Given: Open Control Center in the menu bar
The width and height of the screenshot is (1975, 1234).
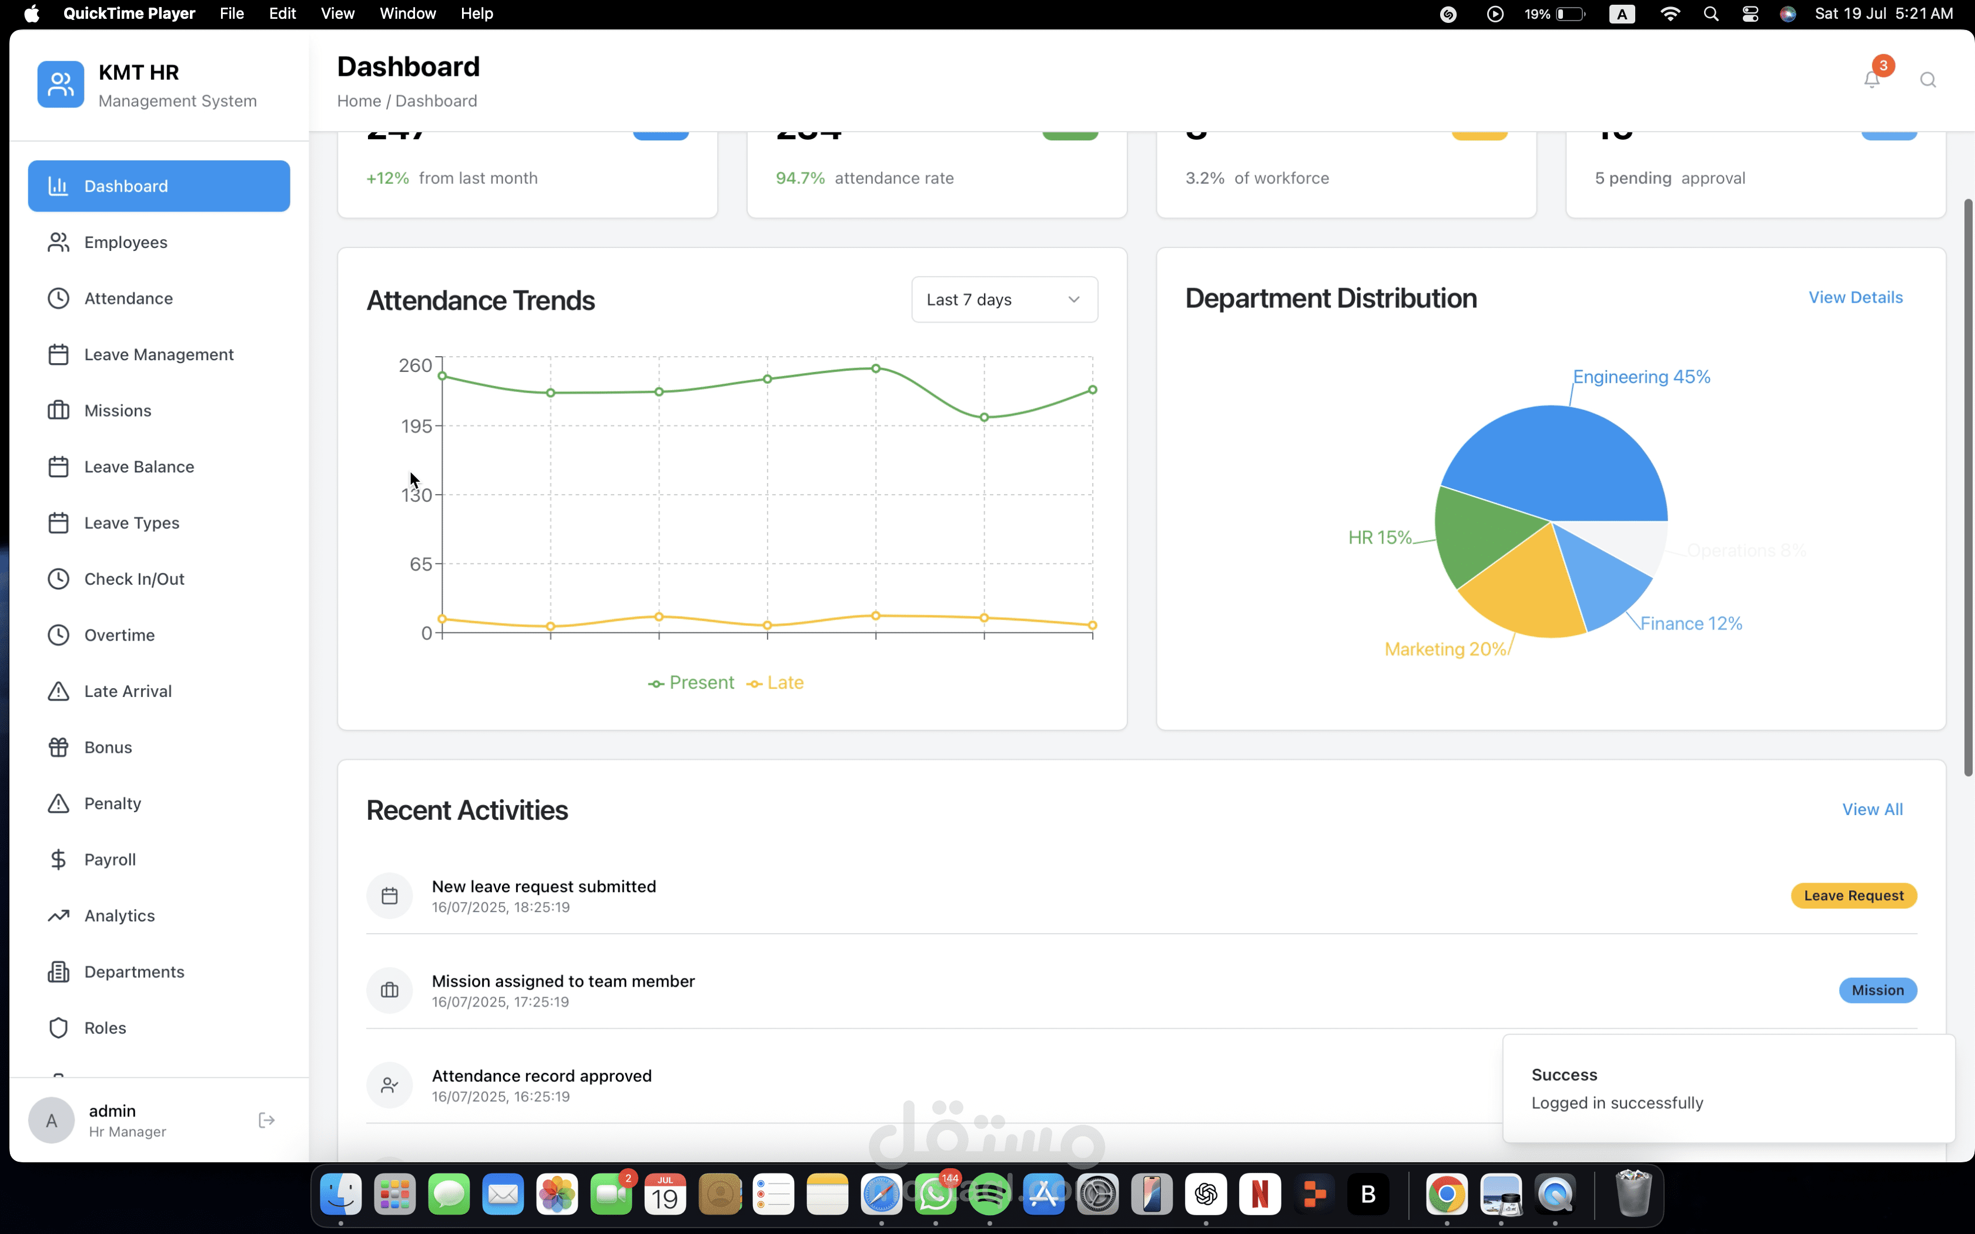Looking at the screenshot, I should tap(1750, 13).
